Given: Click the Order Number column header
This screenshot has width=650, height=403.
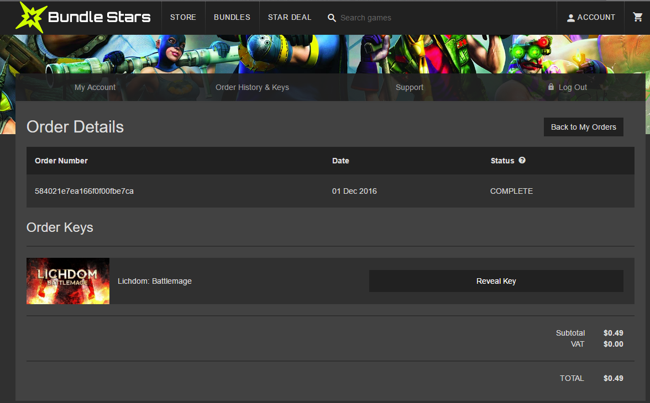Looking at the screenshot, I should (61, 161).
